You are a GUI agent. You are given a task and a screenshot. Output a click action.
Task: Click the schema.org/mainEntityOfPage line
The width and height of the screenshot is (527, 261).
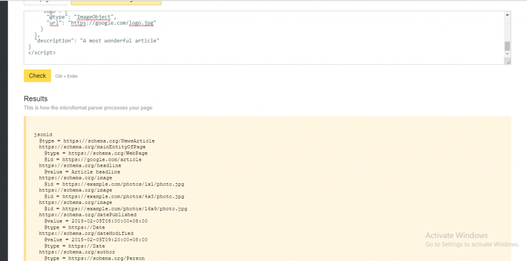[x=92, y=147]
